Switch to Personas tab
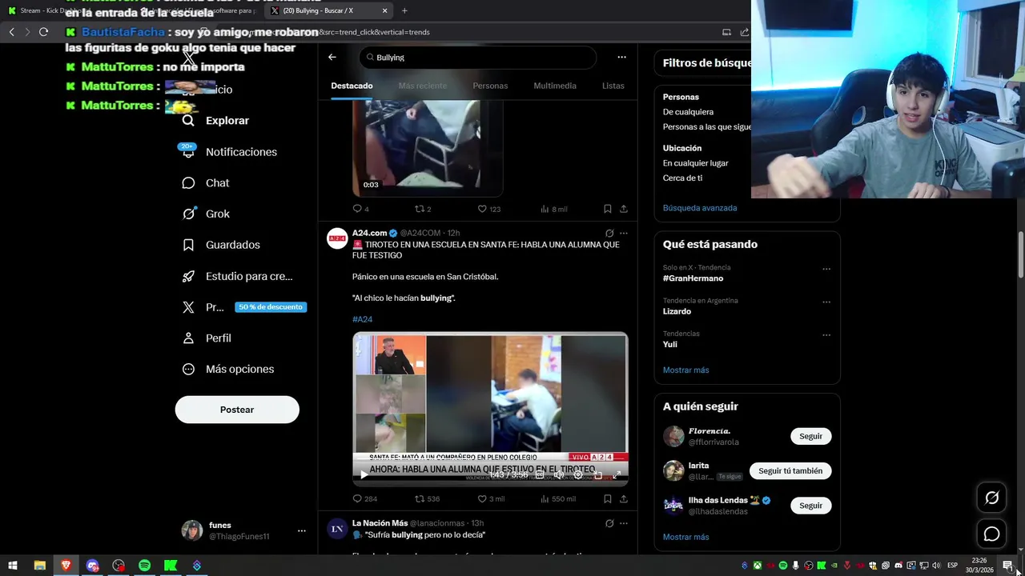 tap(490, 86)
